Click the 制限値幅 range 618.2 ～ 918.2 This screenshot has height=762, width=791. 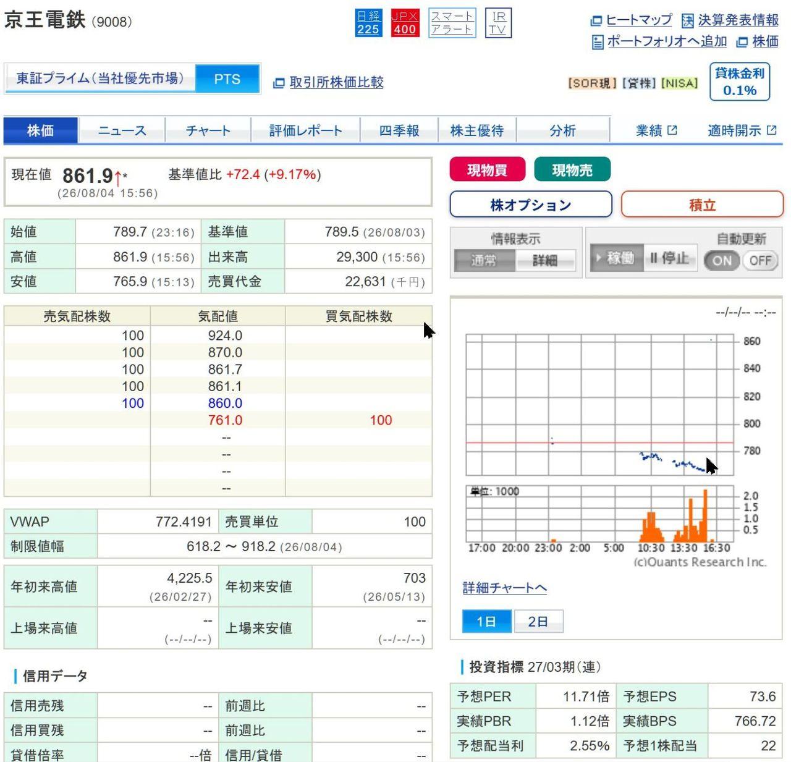click(231, 546)
